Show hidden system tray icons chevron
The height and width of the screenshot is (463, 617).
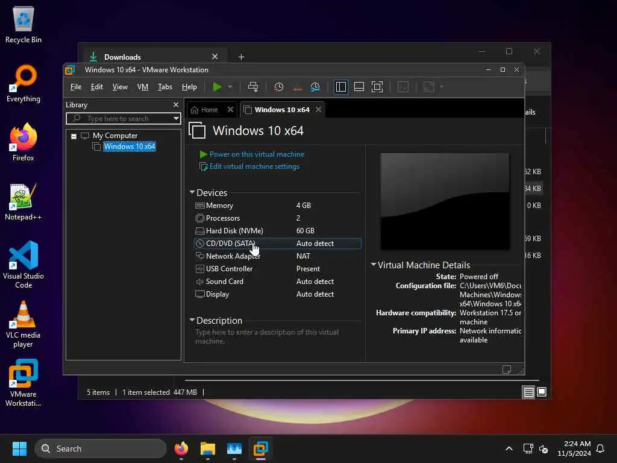click(x=509, y=449)
